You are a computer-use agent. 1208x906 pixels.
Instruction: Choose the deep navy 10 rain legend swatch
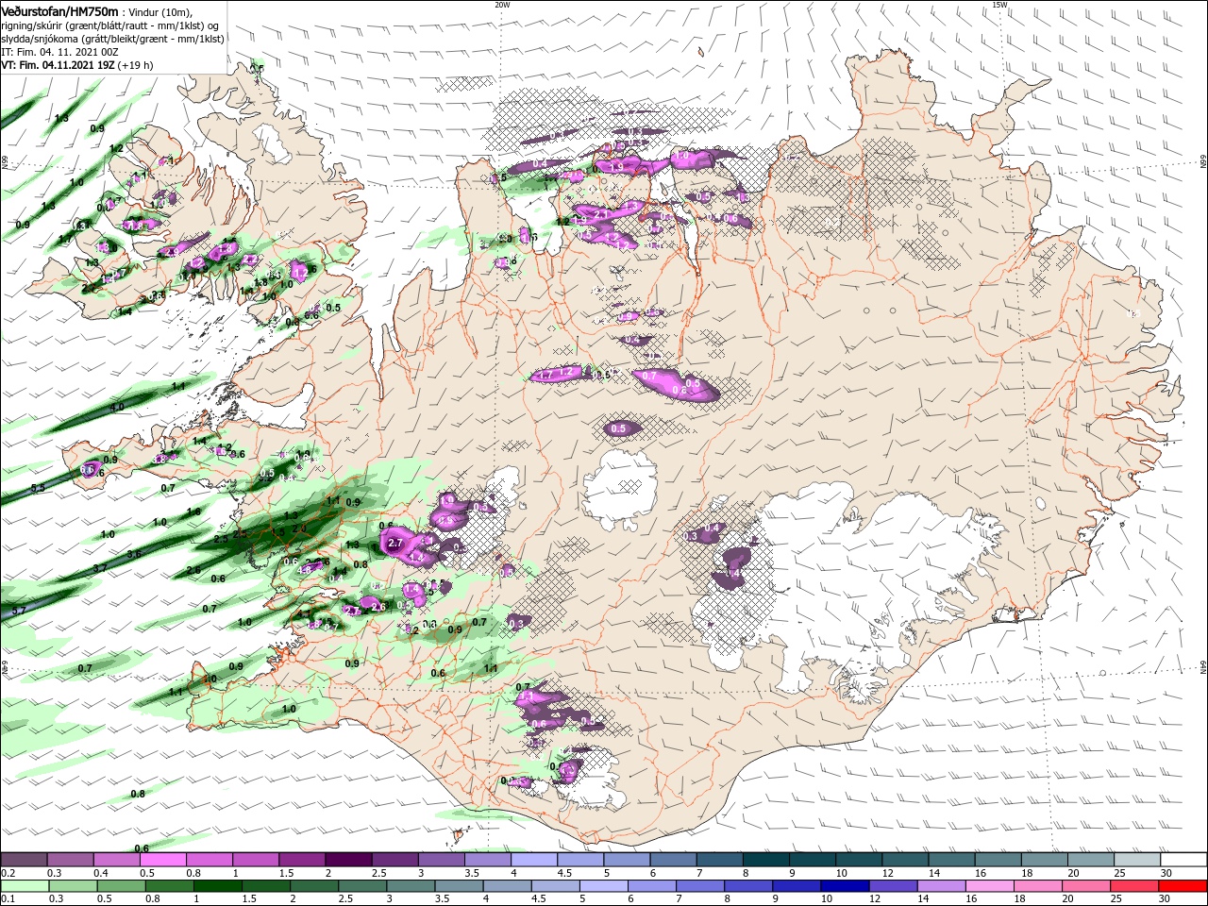pos(845,886)
